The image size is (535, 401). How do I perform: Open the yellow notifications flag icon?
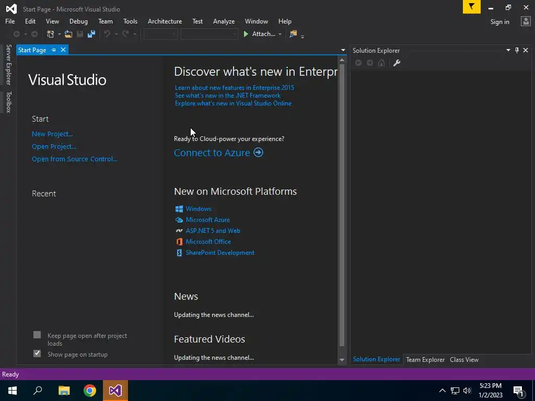(472, 7)
